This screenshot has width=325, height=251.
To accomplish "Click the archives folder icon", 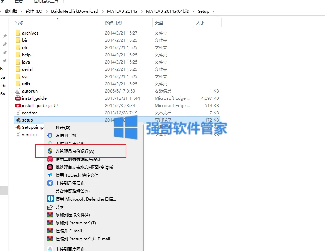I will click(18, 33).
